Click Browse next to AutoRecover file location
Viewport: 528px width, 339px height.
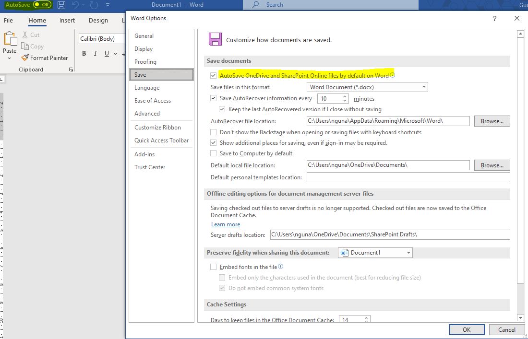(492, 121)
